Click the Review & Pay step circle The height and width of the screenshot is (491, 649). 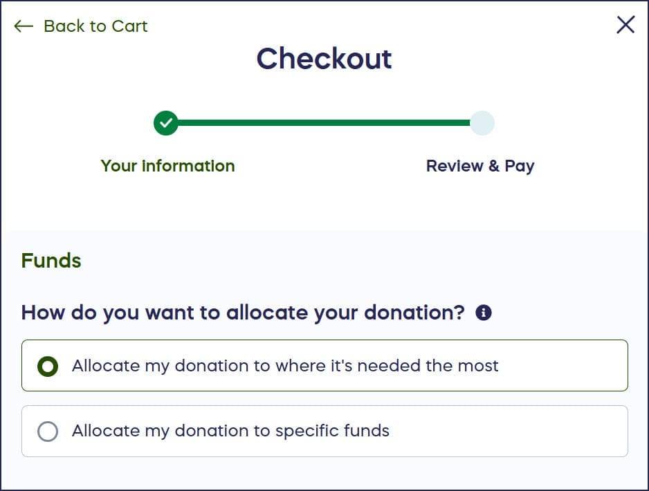coord(482,123)
